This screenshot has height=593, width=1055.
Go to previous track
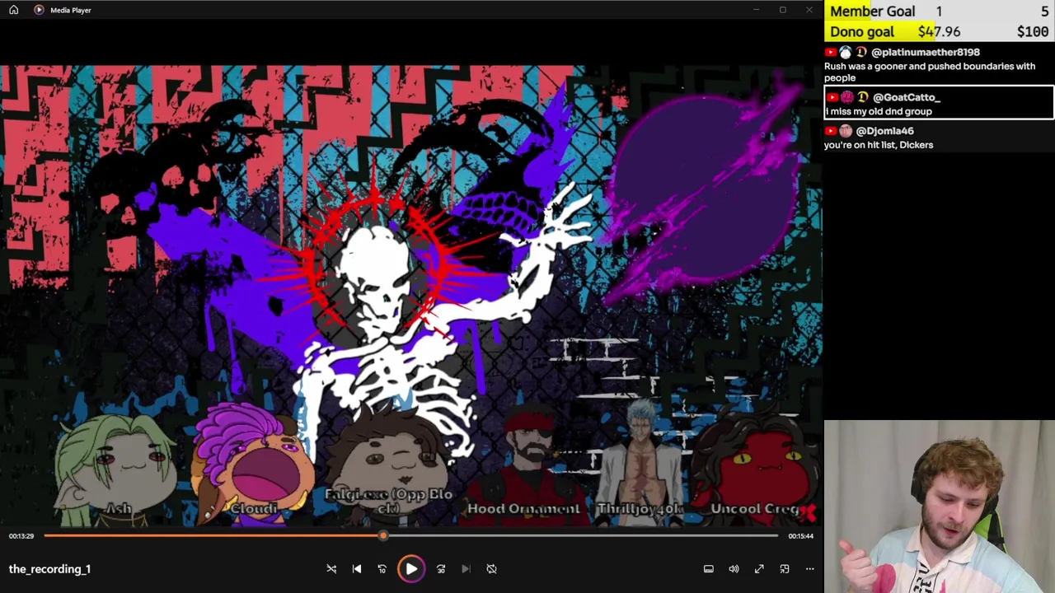pos(357,569)
